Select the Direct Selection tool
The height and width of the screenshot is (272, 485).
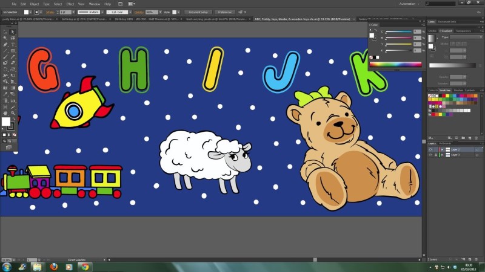pos(13,32)
